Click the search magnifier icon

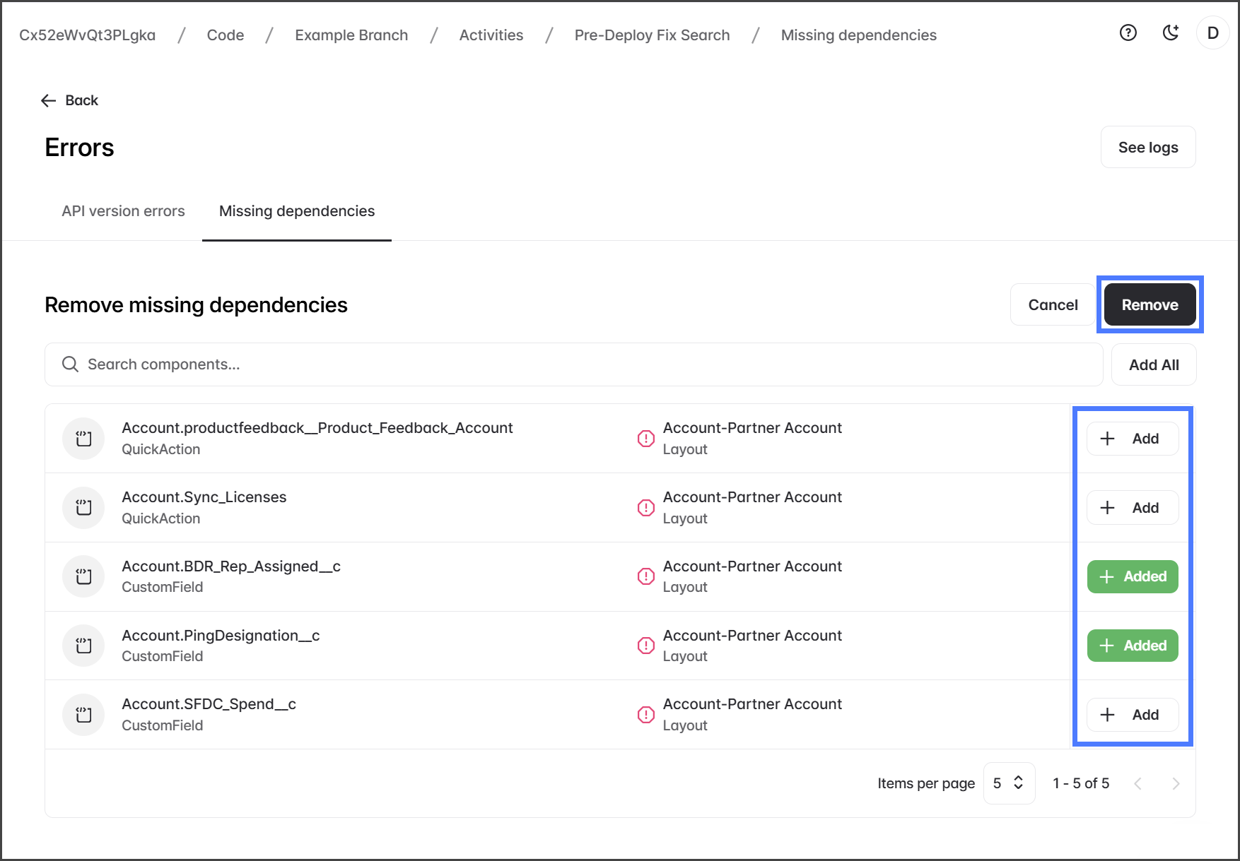pos(70,364)
